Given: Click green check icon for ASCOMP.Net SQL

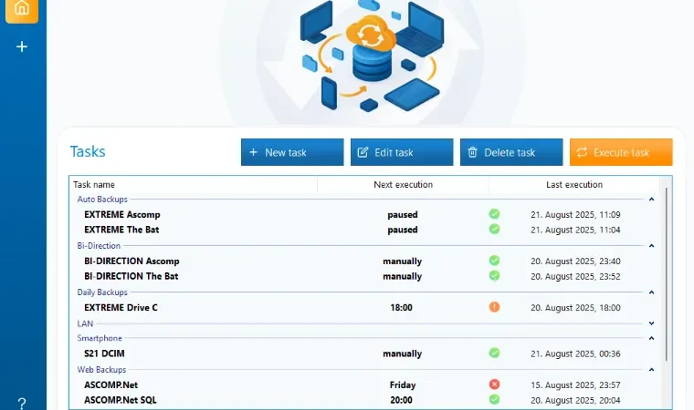Looking at the screenshot, I should tap(494, 399).
